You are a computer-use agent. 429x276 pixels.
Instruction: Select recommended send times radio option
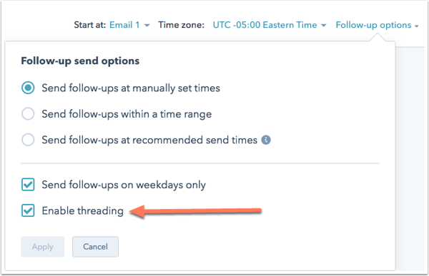(28, 140)
